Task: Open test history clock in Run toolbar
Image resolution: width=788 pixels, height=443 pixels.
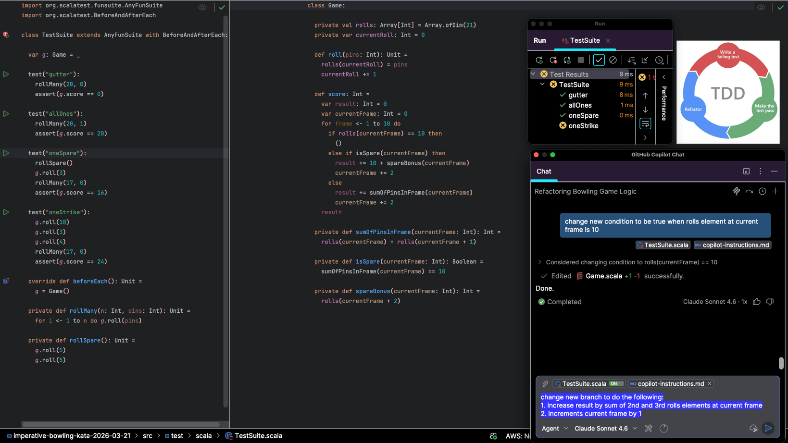Action: [659, 60]
